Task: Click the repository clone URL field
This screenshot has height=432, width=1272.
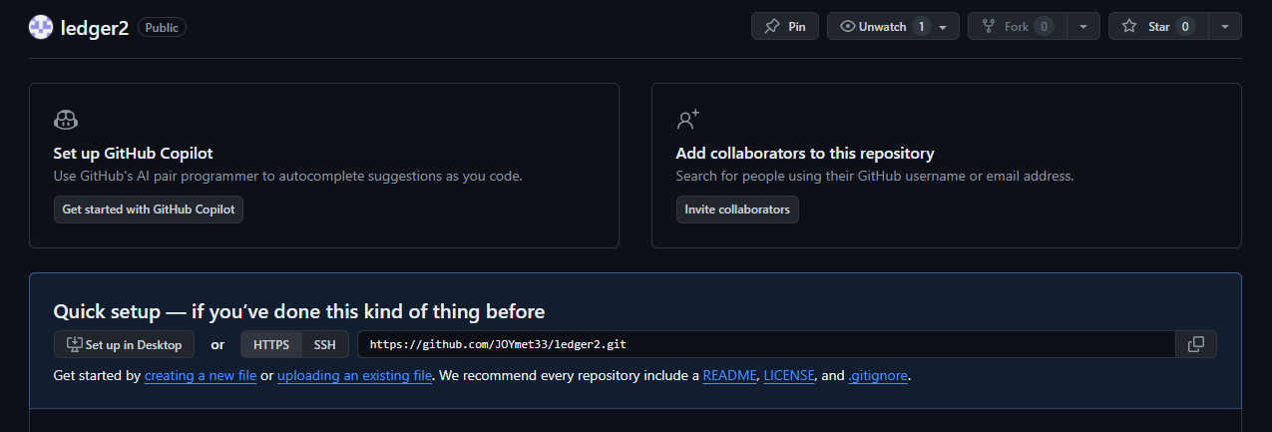Action: [766, 344]
